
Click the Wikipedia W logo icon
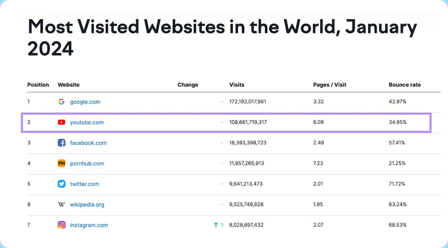(61, 205)
